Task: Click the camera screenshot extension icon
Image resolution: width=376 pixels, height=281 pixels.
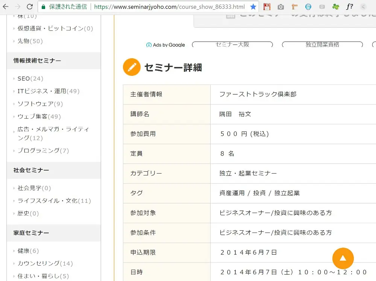Action: [x=280, y=7]
